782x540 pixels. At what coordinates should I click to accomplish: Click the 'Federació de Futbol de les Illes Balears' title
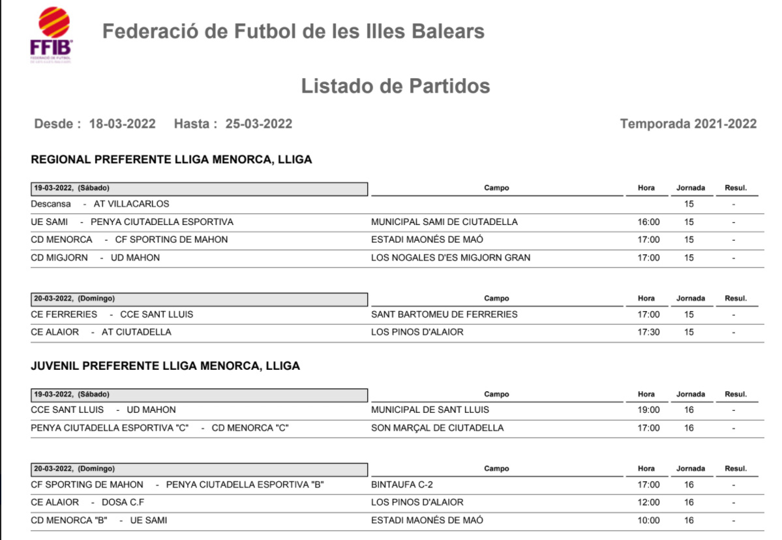point(293,31)
